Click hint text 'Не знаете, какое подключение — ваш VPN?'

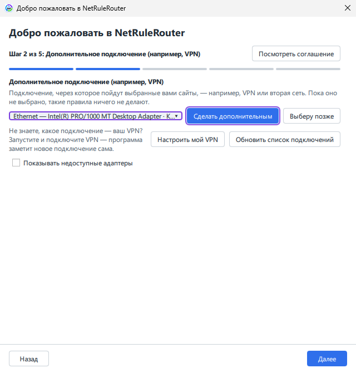click(76, 131)
